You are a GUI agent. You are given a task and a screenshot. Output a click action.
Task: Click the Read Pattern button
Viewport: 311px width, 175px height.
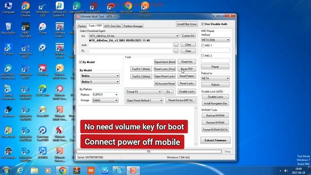click(187, 76)
